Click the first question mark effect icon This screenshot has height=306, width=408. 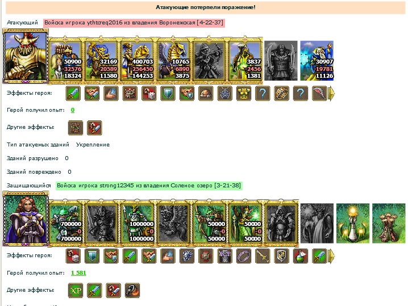[263, 94]
